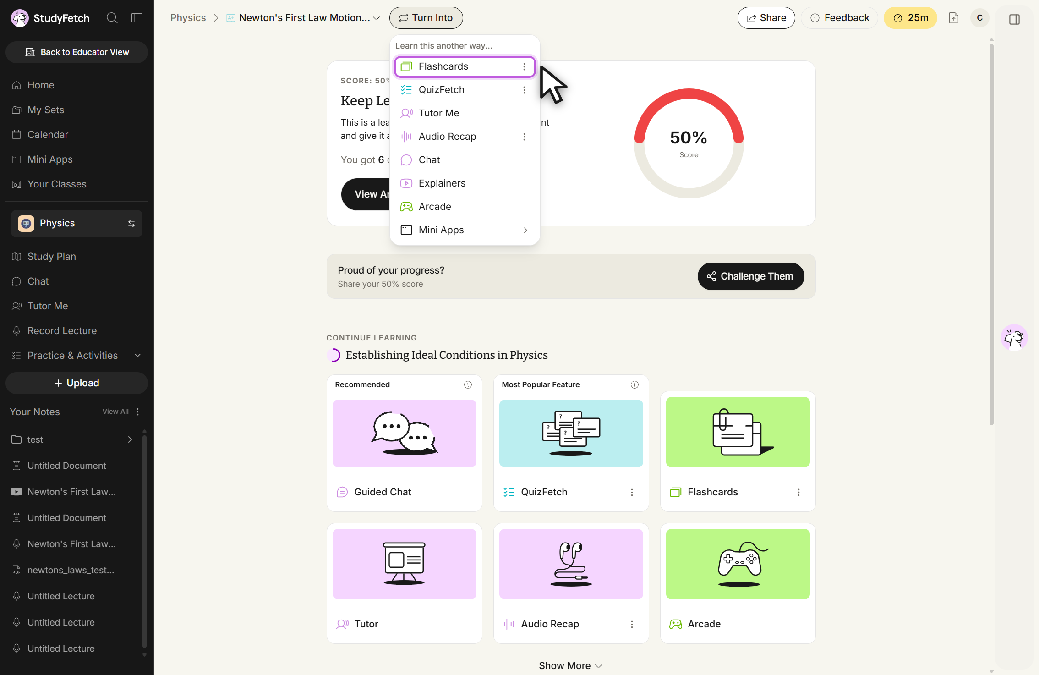Screen dimensions: 1039x675
Task: Expand Practice & Activities section
Action: 77,356
